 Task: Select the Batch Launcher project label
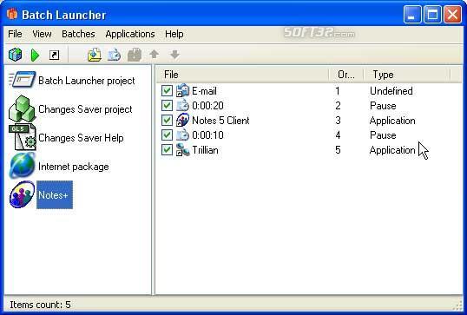pos(87,81)
